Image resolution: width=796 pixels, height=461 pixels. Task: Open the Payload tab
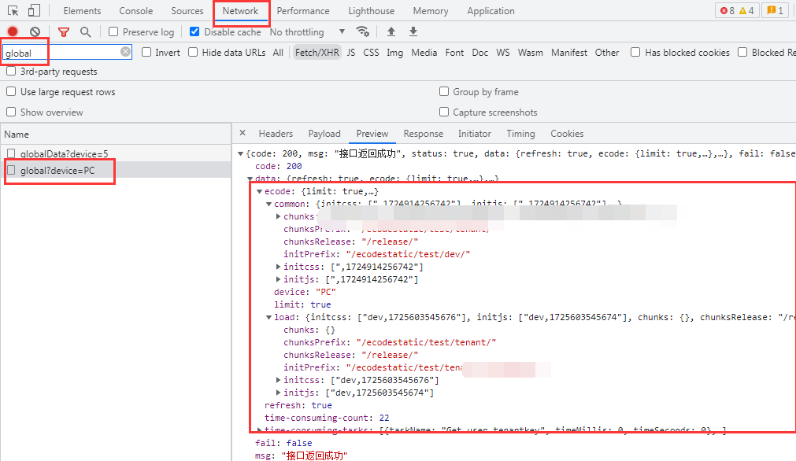pos(324,134)
